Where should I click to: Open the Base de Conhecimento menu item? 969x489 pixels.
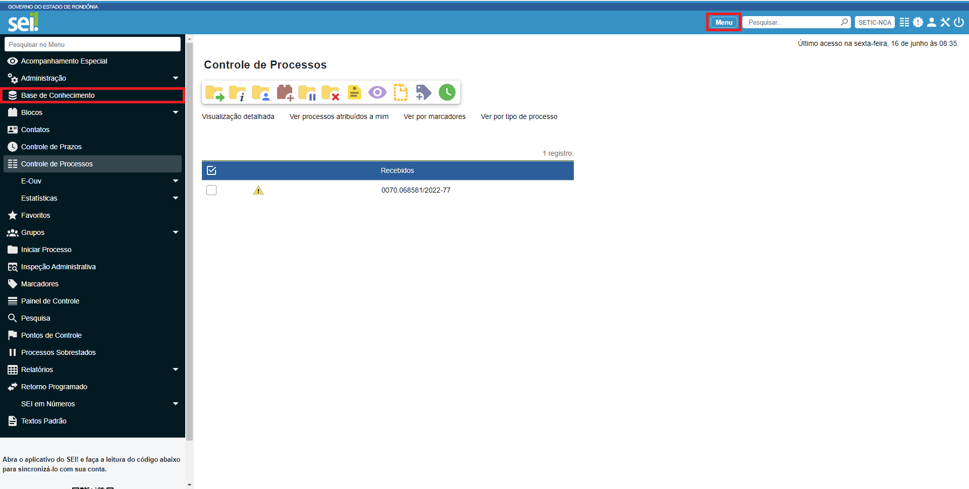point(58,95)
